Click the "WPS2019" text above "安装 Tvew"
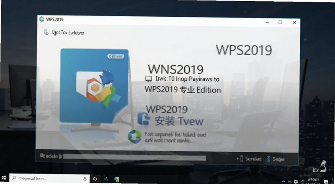Image resolution: width=335 pixels, height=184 pixels. (x=167, y=109)
